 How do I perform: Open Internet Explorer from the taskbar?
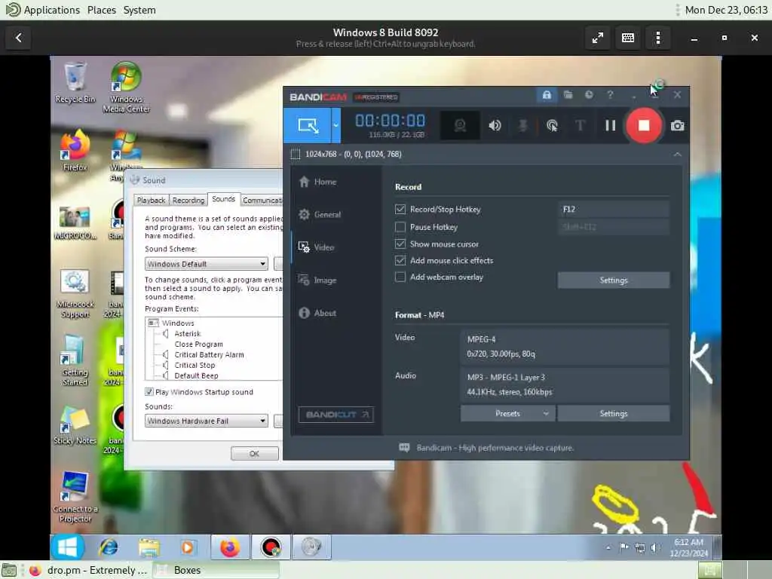click(x=109, y=547)
